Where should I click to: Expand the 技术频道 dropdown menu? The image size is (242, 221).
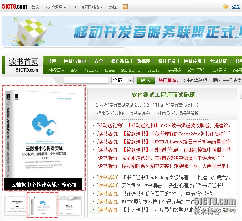click(56, 7)
